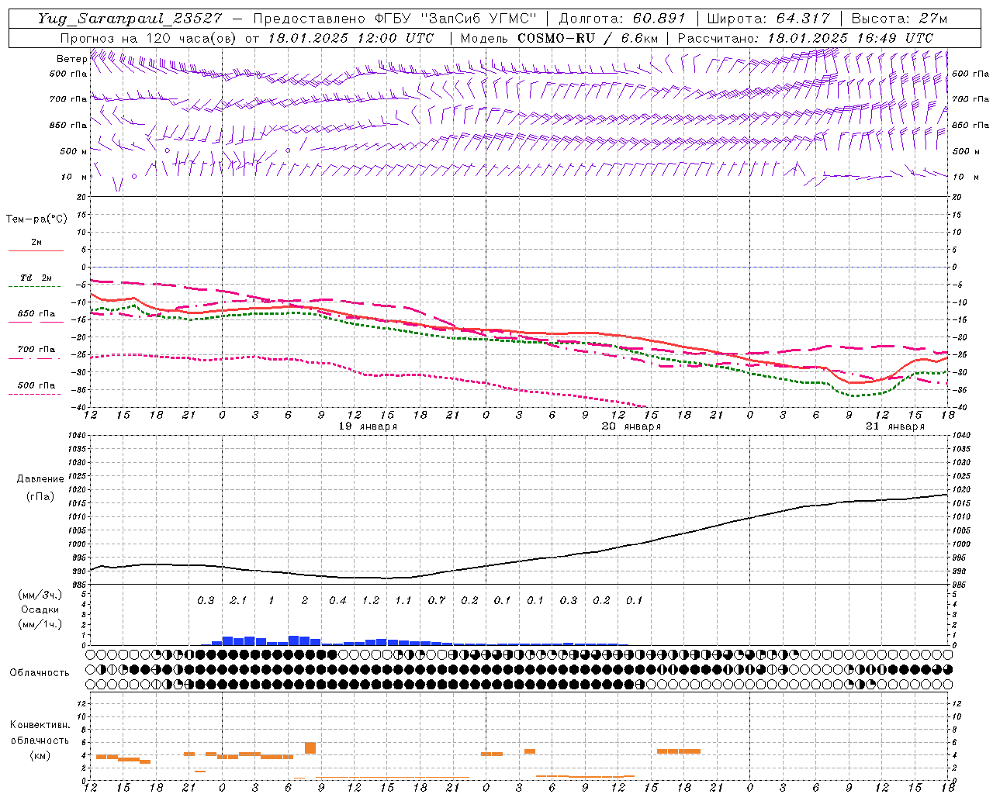The height and width of the screenshot is (794, 993).
Task: Click the station title Yug_Saranpaul_23527
Action: click(x=129, y=19)
